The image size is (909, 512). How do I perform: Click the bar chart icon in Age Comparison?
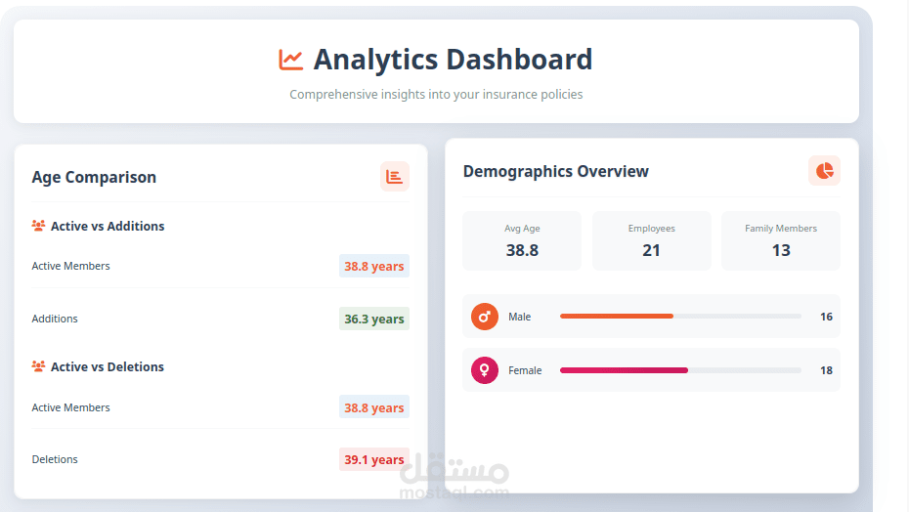395,176
